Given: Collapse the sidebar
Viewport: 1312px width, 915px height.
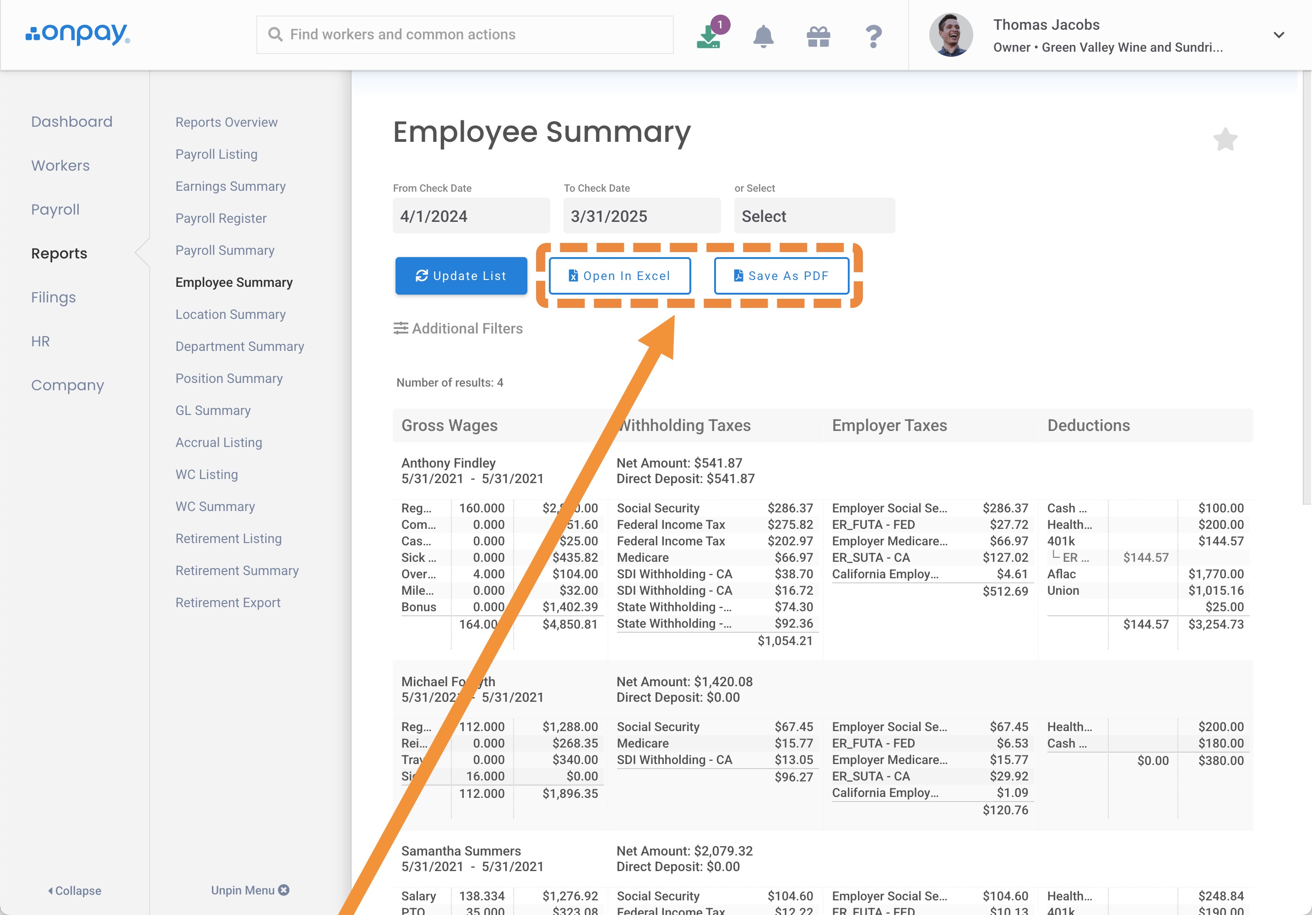Looking at the screenshot, I should (74, 890).
